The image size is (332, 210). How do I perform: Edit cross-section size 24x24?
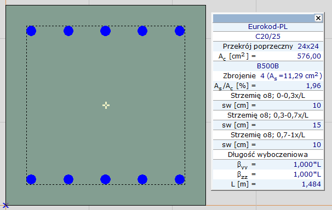308,46
